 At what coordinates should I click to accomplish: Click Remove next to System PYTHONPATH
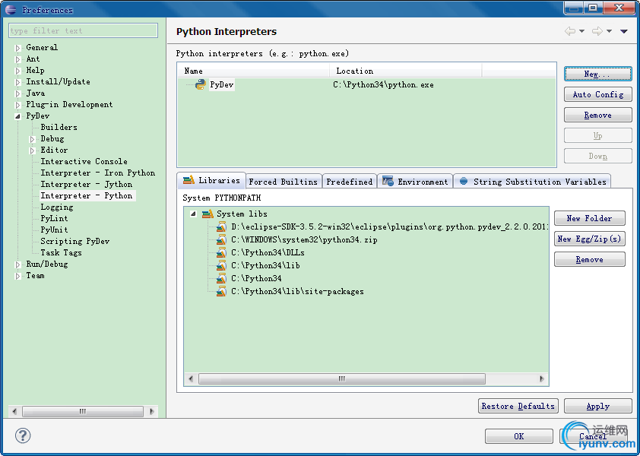(x=589, y=259)
